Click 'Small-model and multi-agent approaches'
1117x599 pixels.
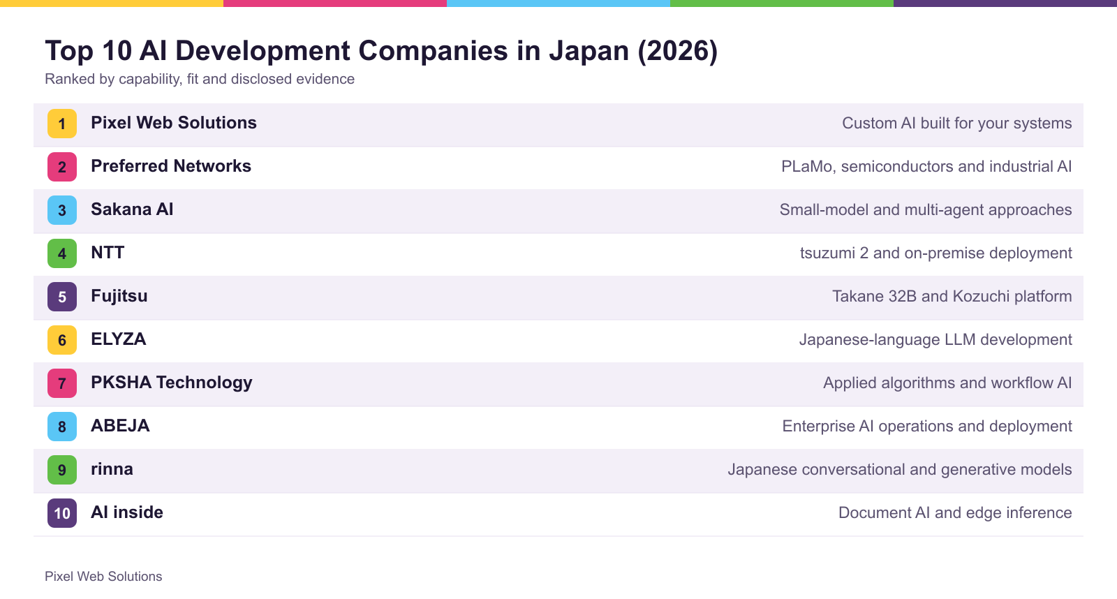tap(926, 210)
